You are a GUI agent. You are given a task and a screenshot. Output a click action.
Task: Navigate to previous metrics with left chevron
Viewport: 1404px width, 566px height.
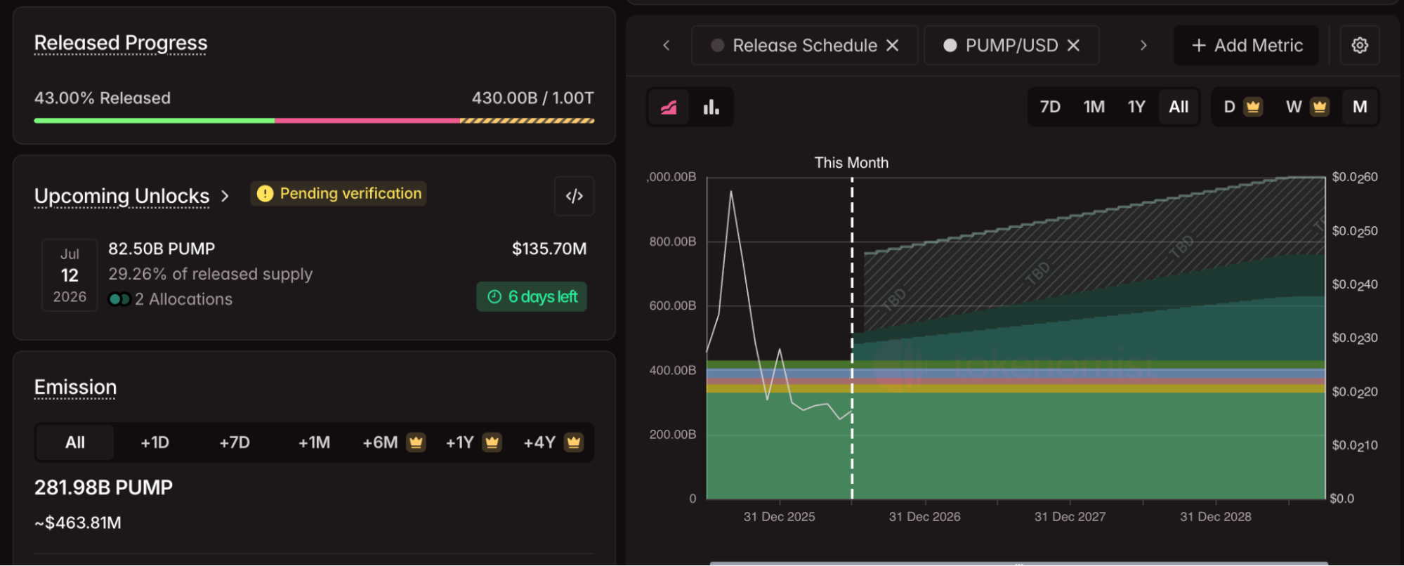pos(667,46)
